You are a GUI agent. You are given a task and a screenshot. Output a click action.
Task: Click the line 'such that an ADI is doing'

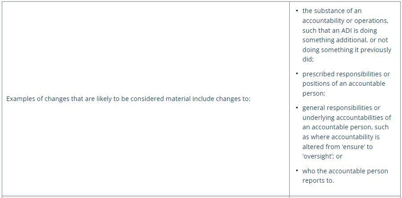pyautogui.click(x=340, y=31)
